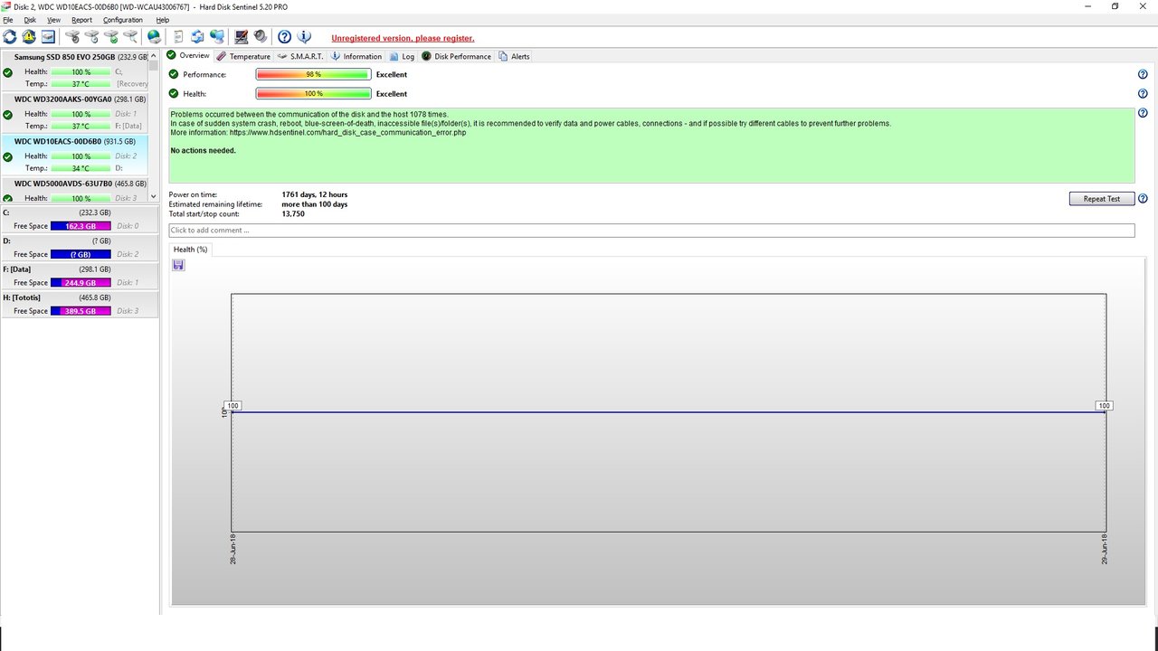Viewport: 1158px width, 651px height.
Task: Switch to the S.M.A.R.T. tab
Action: pos(300,56)
